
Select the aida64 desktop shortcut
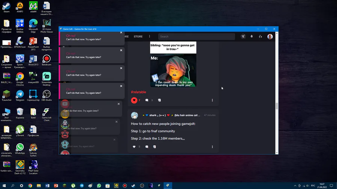(x=33, y=7)
